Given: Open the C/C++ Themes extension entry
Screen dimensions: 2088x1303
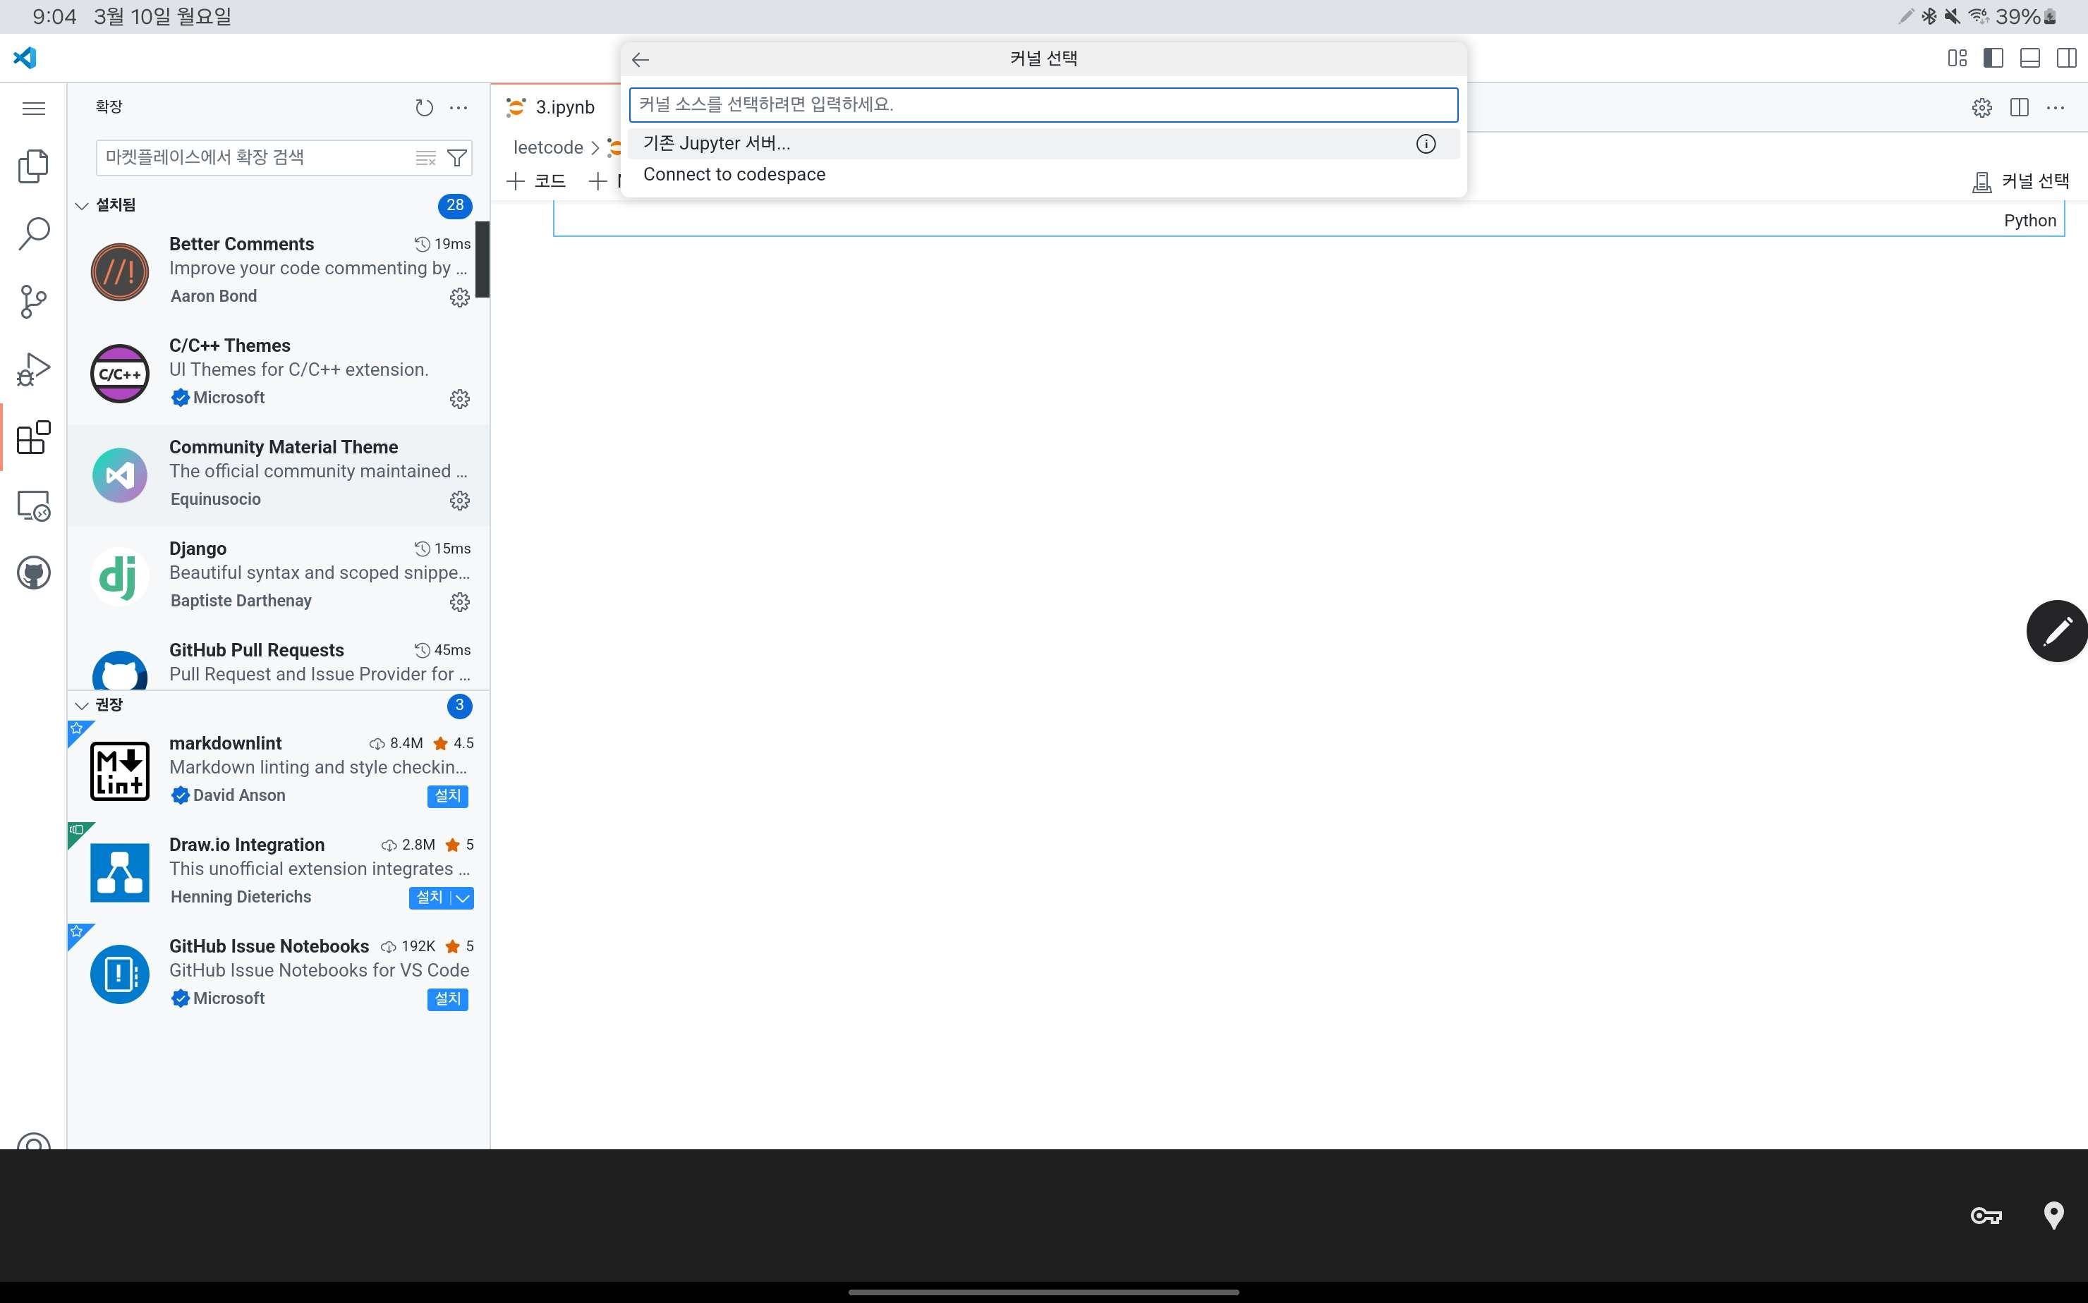Looking at the screenshot, I should click(x=279, y=373).
